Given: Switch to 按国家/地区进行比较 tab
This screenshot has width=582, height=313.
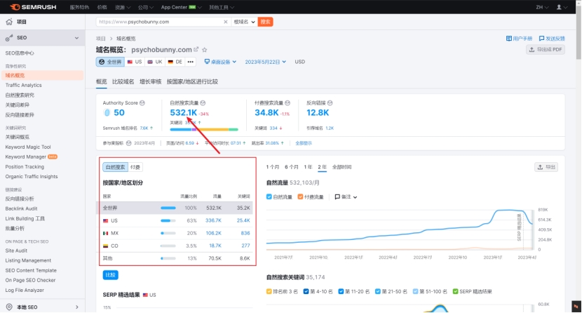Looking at the screenshot, I should tap(192, 81).
